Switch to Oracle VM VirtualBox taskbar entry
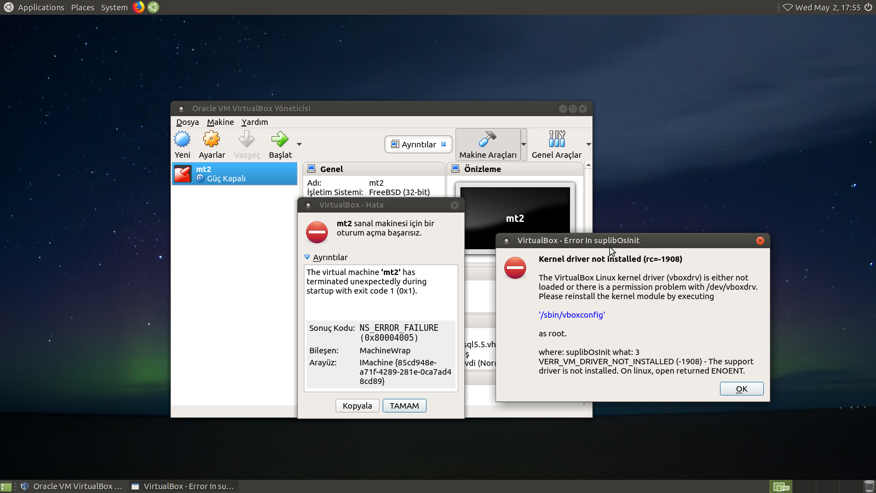876x493 pixels. tap(72, 486)
